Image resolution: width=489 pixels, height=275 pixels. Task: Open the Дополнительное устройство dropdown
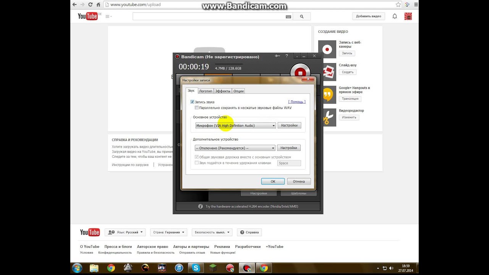pos(235,148)
